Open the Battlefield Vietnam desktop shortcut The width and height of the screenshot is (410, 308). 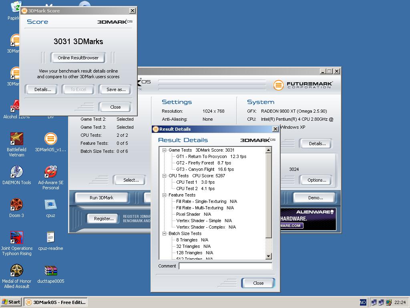click(16, 144)
